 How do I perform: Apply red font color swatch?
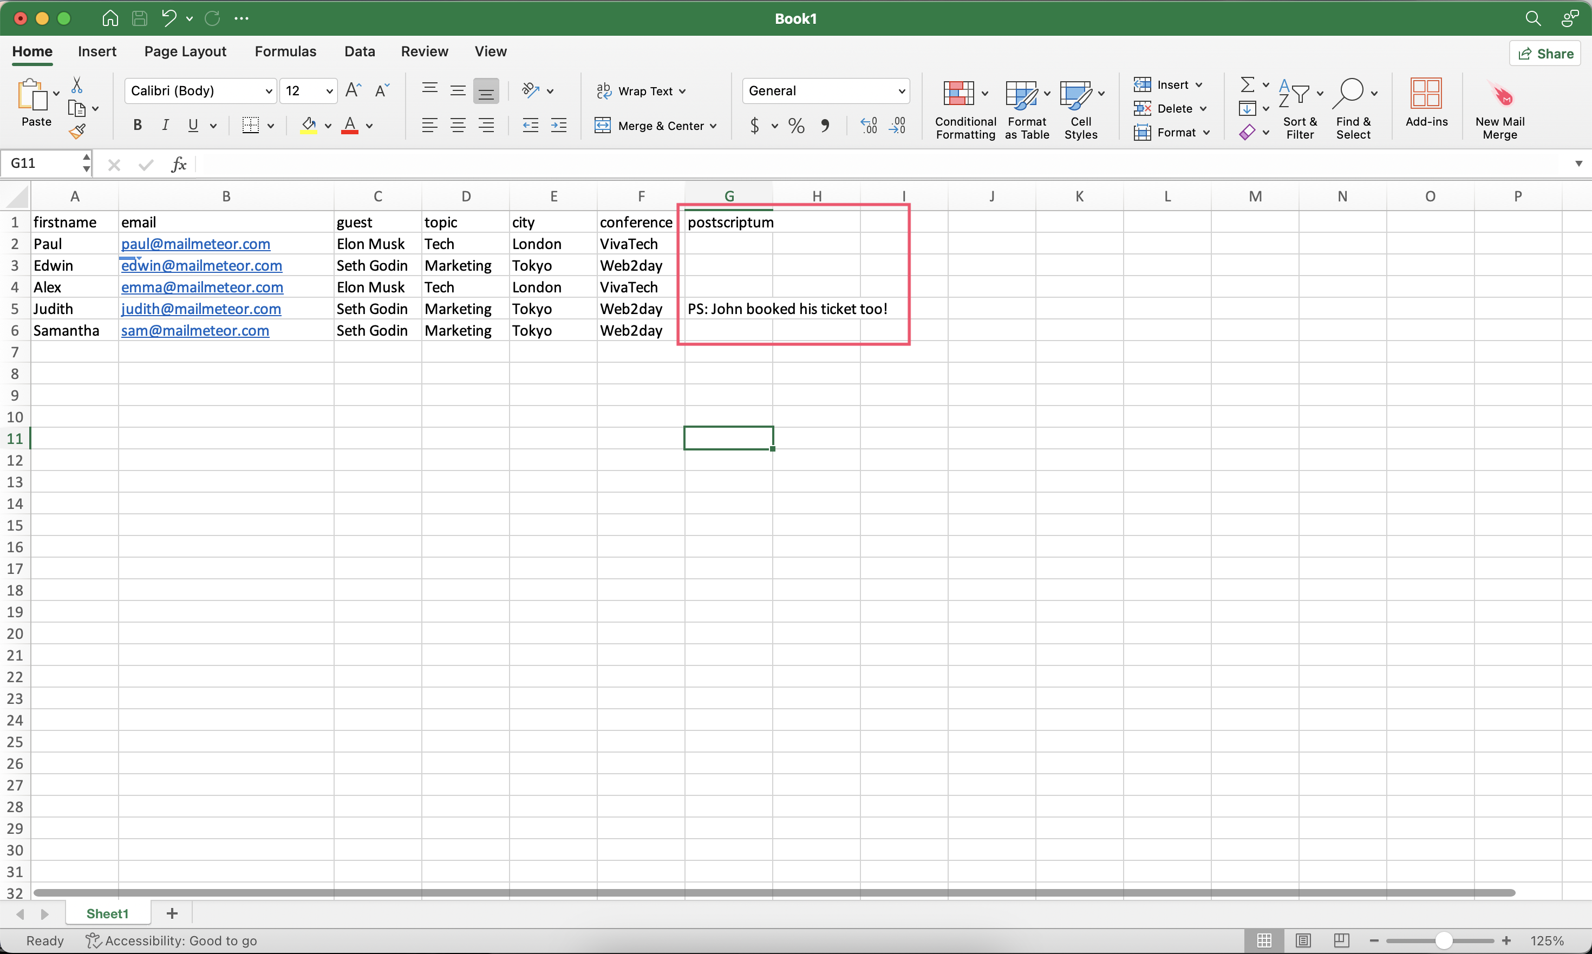(x=350, y=126)
